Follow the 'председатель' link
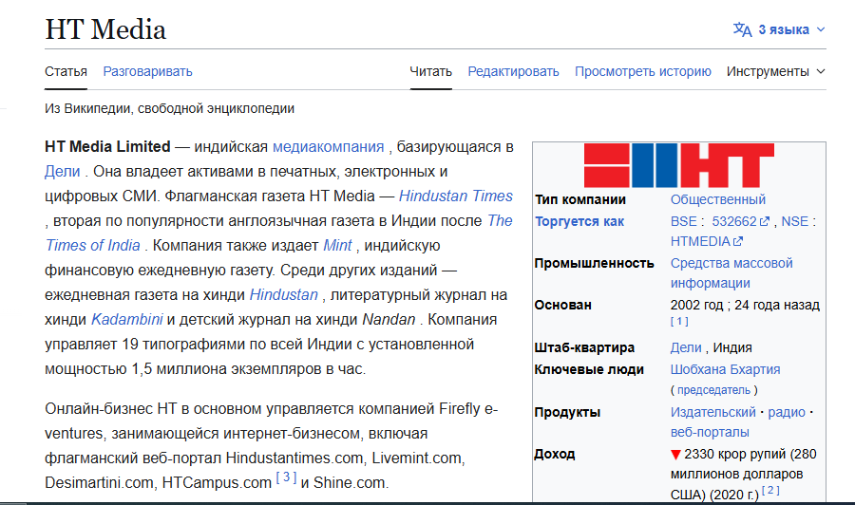Viewport: 855px width, 505px height. tap(713, 390)
